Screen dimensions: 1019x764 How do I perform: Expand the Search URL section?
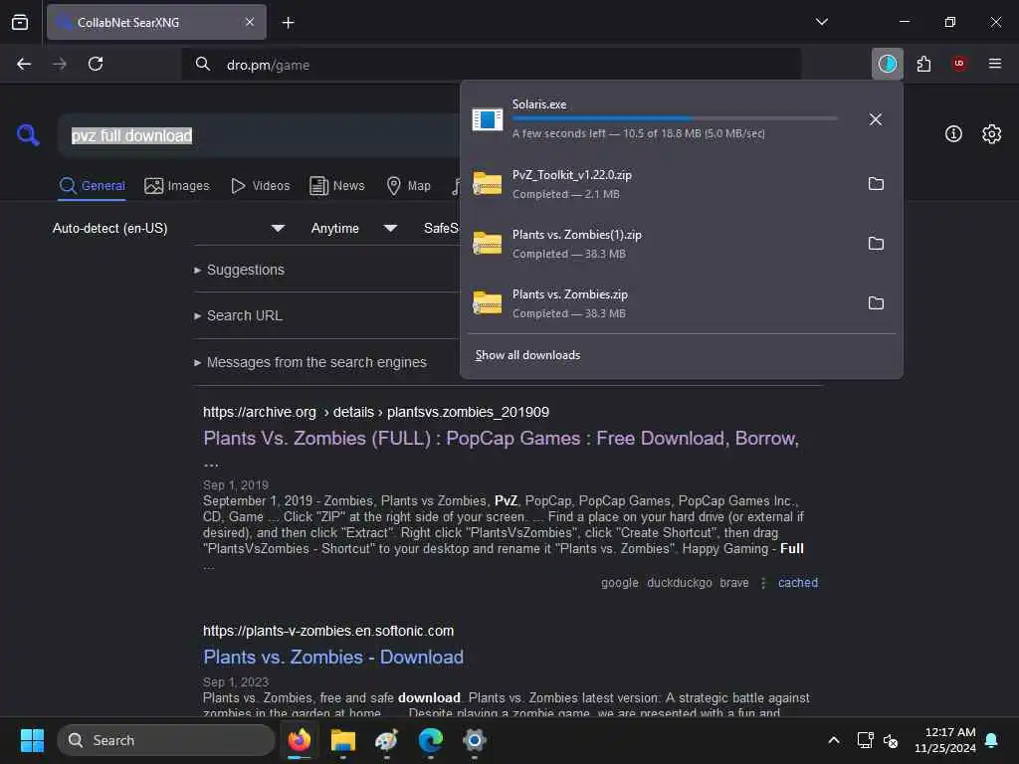point(238,315)
